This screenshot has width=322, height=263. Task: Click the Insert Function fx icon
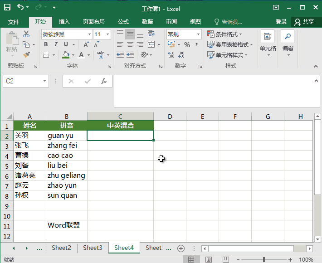coord(103,81)
